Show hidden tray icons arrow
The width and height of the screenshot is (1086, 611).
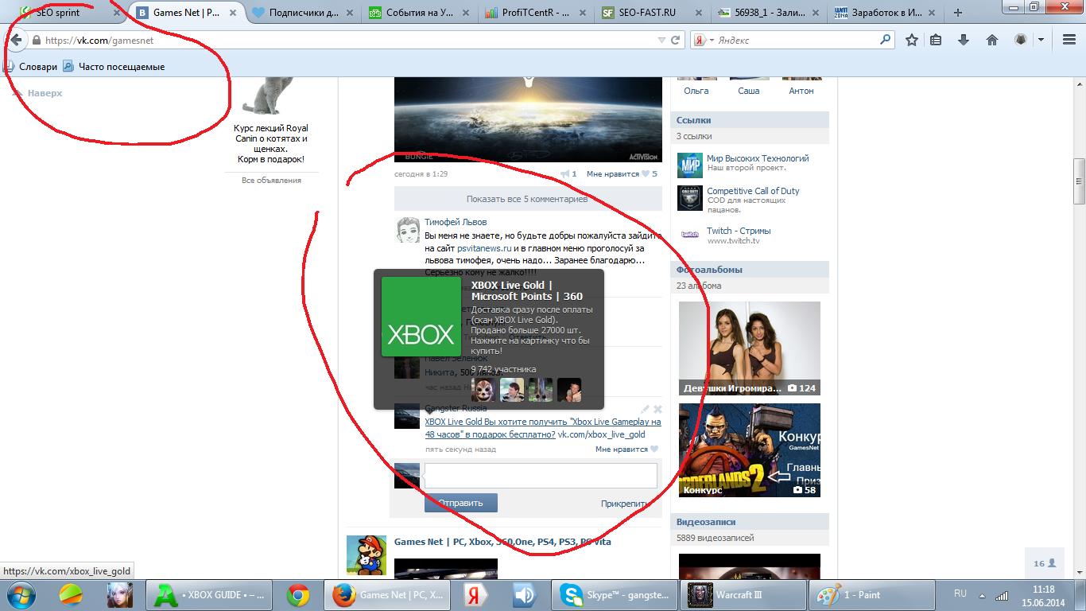[983, 595]
